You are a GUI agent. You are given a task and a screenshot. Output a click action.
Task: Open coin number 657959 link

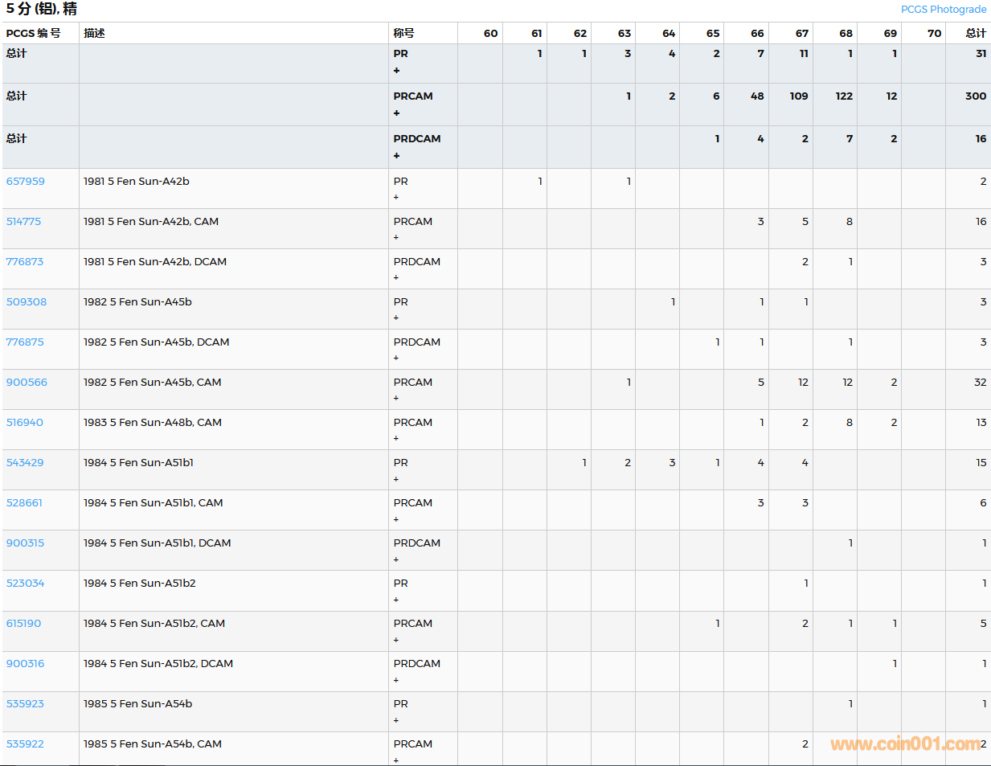pos(26,182)
